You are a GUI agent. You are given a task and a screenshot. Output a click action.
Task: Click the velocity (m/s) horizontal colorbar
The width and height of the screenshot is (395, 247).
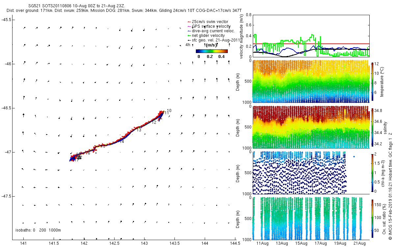[211, 51]
